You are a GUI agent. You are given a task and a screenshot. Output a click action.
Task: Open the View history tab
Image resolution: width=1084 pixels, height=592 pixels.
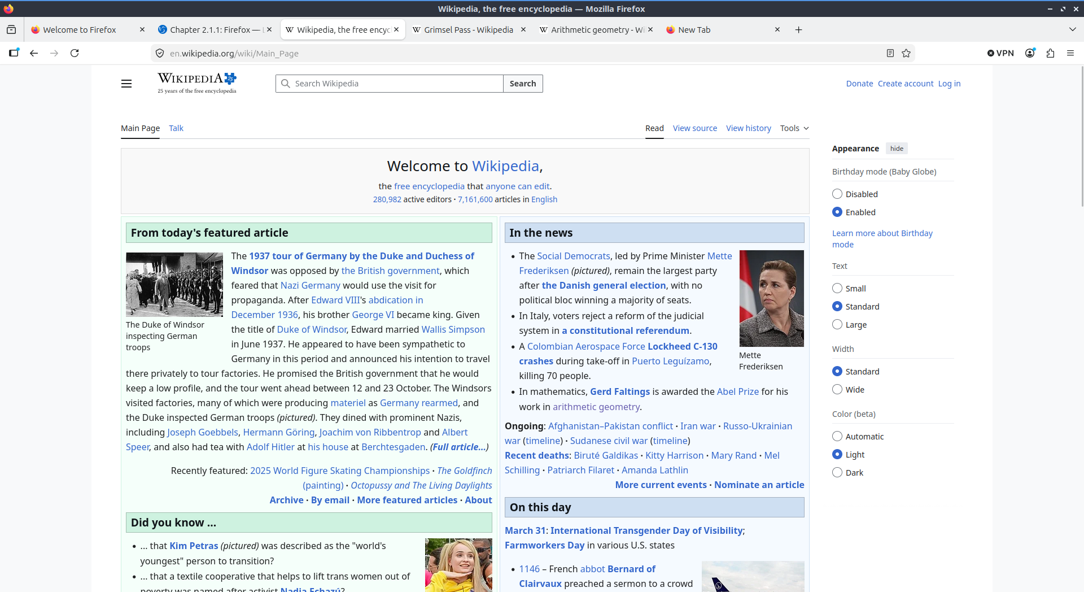748,128
